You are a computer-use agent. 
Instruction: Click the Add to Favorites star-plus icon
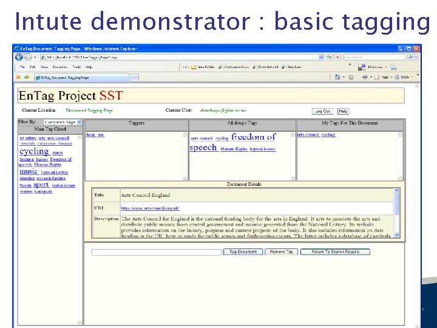pyautogui.click(x=27, y=77)
